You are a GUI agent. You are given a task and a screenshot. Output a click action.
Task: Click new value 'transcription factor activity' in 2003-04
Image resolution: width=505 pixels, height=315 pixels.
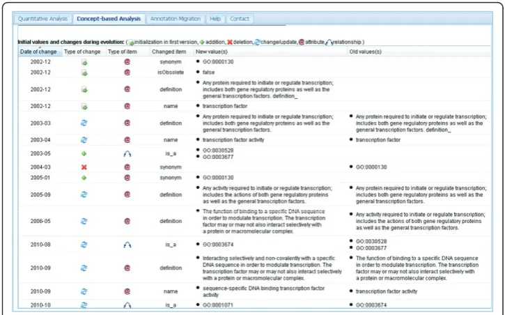coord(233,140)
